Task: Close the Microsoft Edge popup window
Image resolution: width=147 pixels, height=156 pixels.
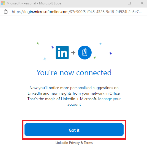Action: point(142,3)
